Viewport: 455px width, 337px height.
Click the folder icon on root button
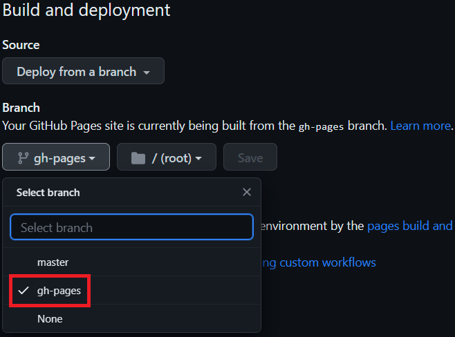click(x=138, y=158)
